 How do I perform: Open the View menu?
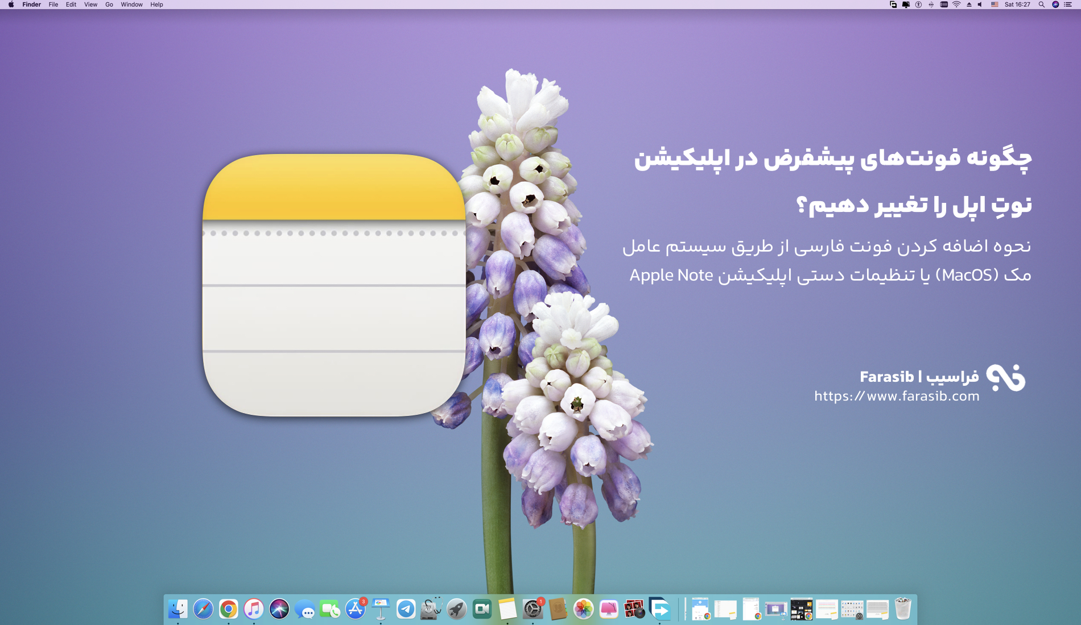[x=90, y=5]
